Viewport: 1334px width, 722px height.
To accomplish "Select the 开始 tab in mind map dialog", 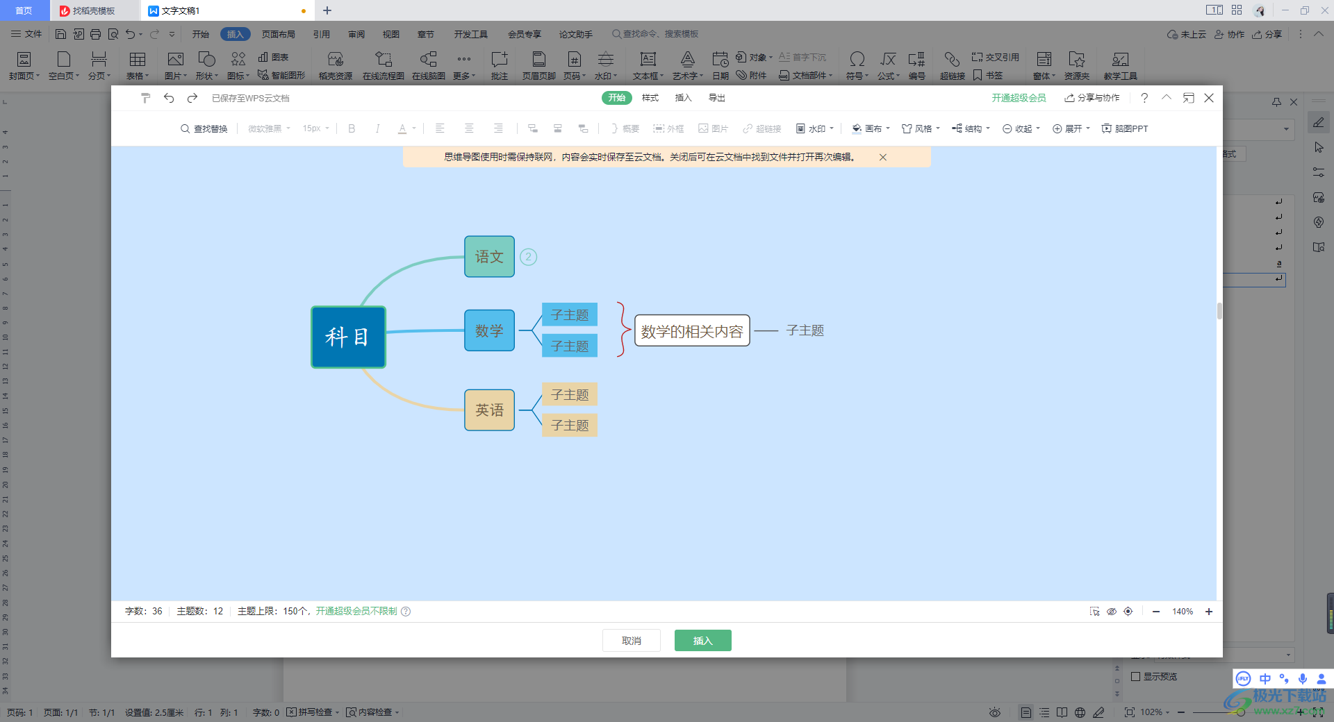I will pyautogui.click(x=617, y=98).
